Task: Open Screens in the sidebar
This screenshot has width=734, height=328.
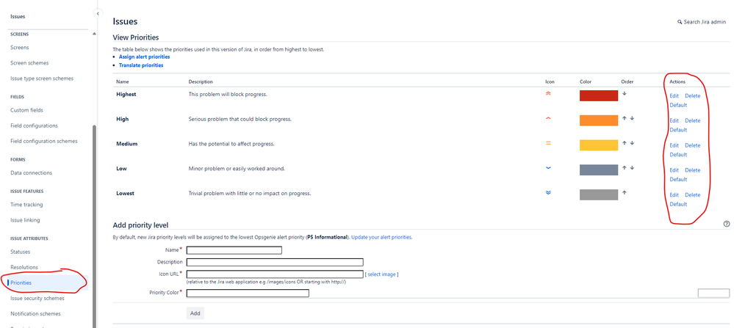Action: tap(20, 47)
